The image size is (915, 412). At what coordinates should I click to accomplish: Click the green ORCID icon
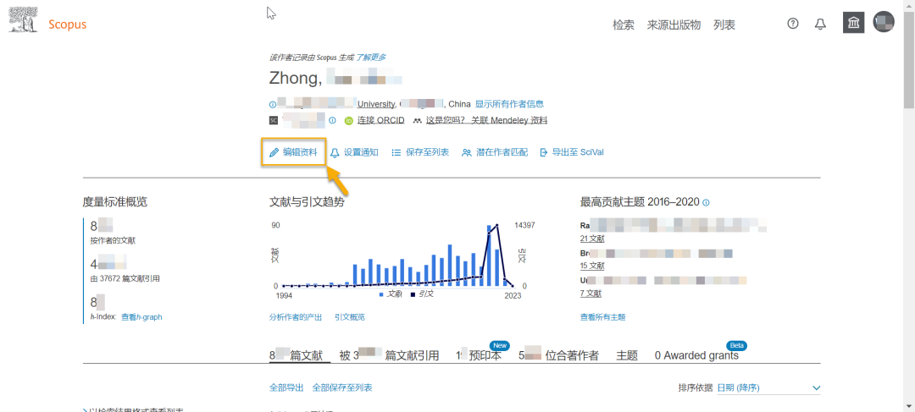point(348,121)
